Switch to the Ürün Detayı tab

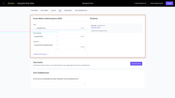[x=44, y=10]
